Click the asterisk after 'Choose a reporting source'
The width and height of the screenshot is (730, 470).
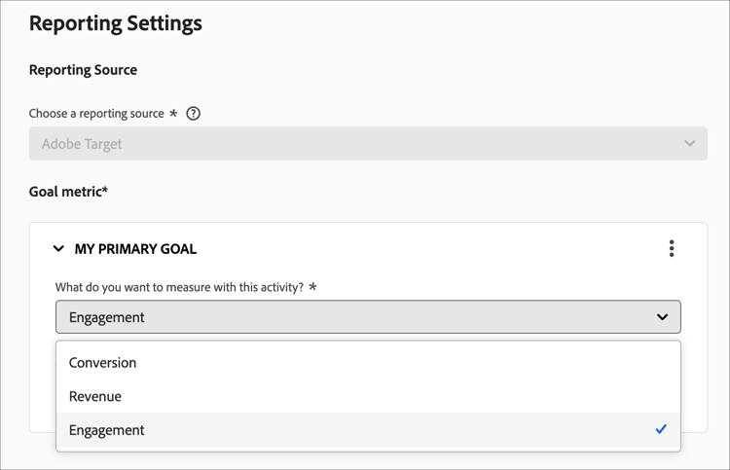(173, 113)
